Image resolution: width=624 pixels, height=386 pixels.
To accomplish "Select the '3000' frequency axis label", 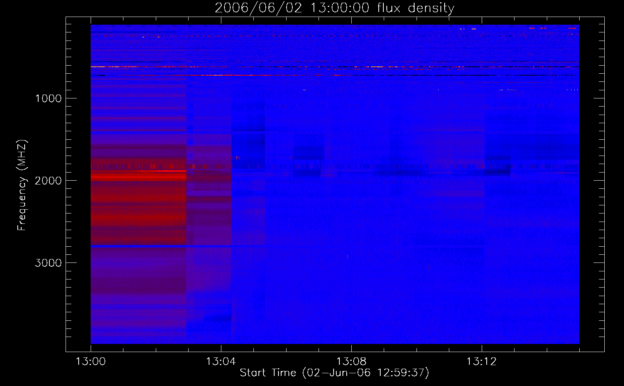I will click(48, 263).
